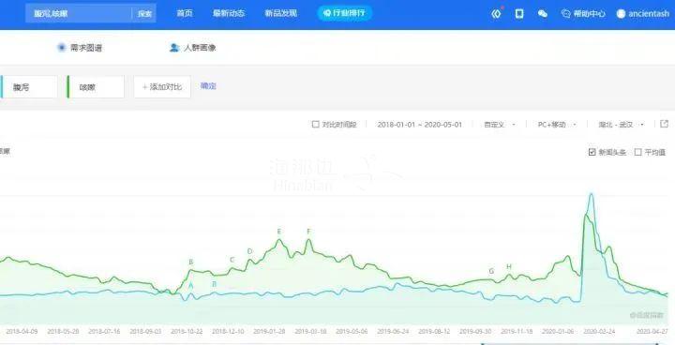
Task: Click the diamond logo icon with red dot
Action: [x=496, y=14]
